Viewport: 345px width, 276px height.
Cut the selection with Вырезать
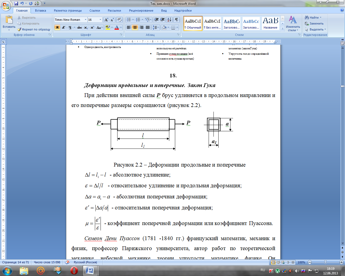point(26,18)
